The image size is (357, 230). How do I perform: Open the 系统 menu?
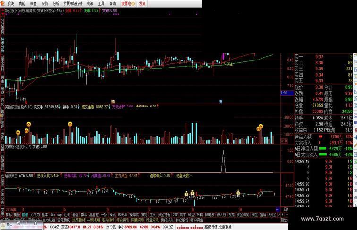(x=10, y=4)
